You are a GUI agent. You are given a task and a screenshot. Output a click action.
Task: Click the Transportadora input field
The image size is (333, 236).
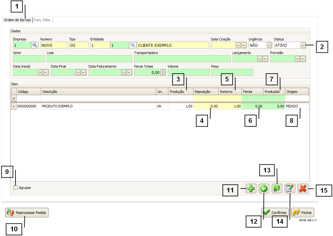(x=182, y=59)
